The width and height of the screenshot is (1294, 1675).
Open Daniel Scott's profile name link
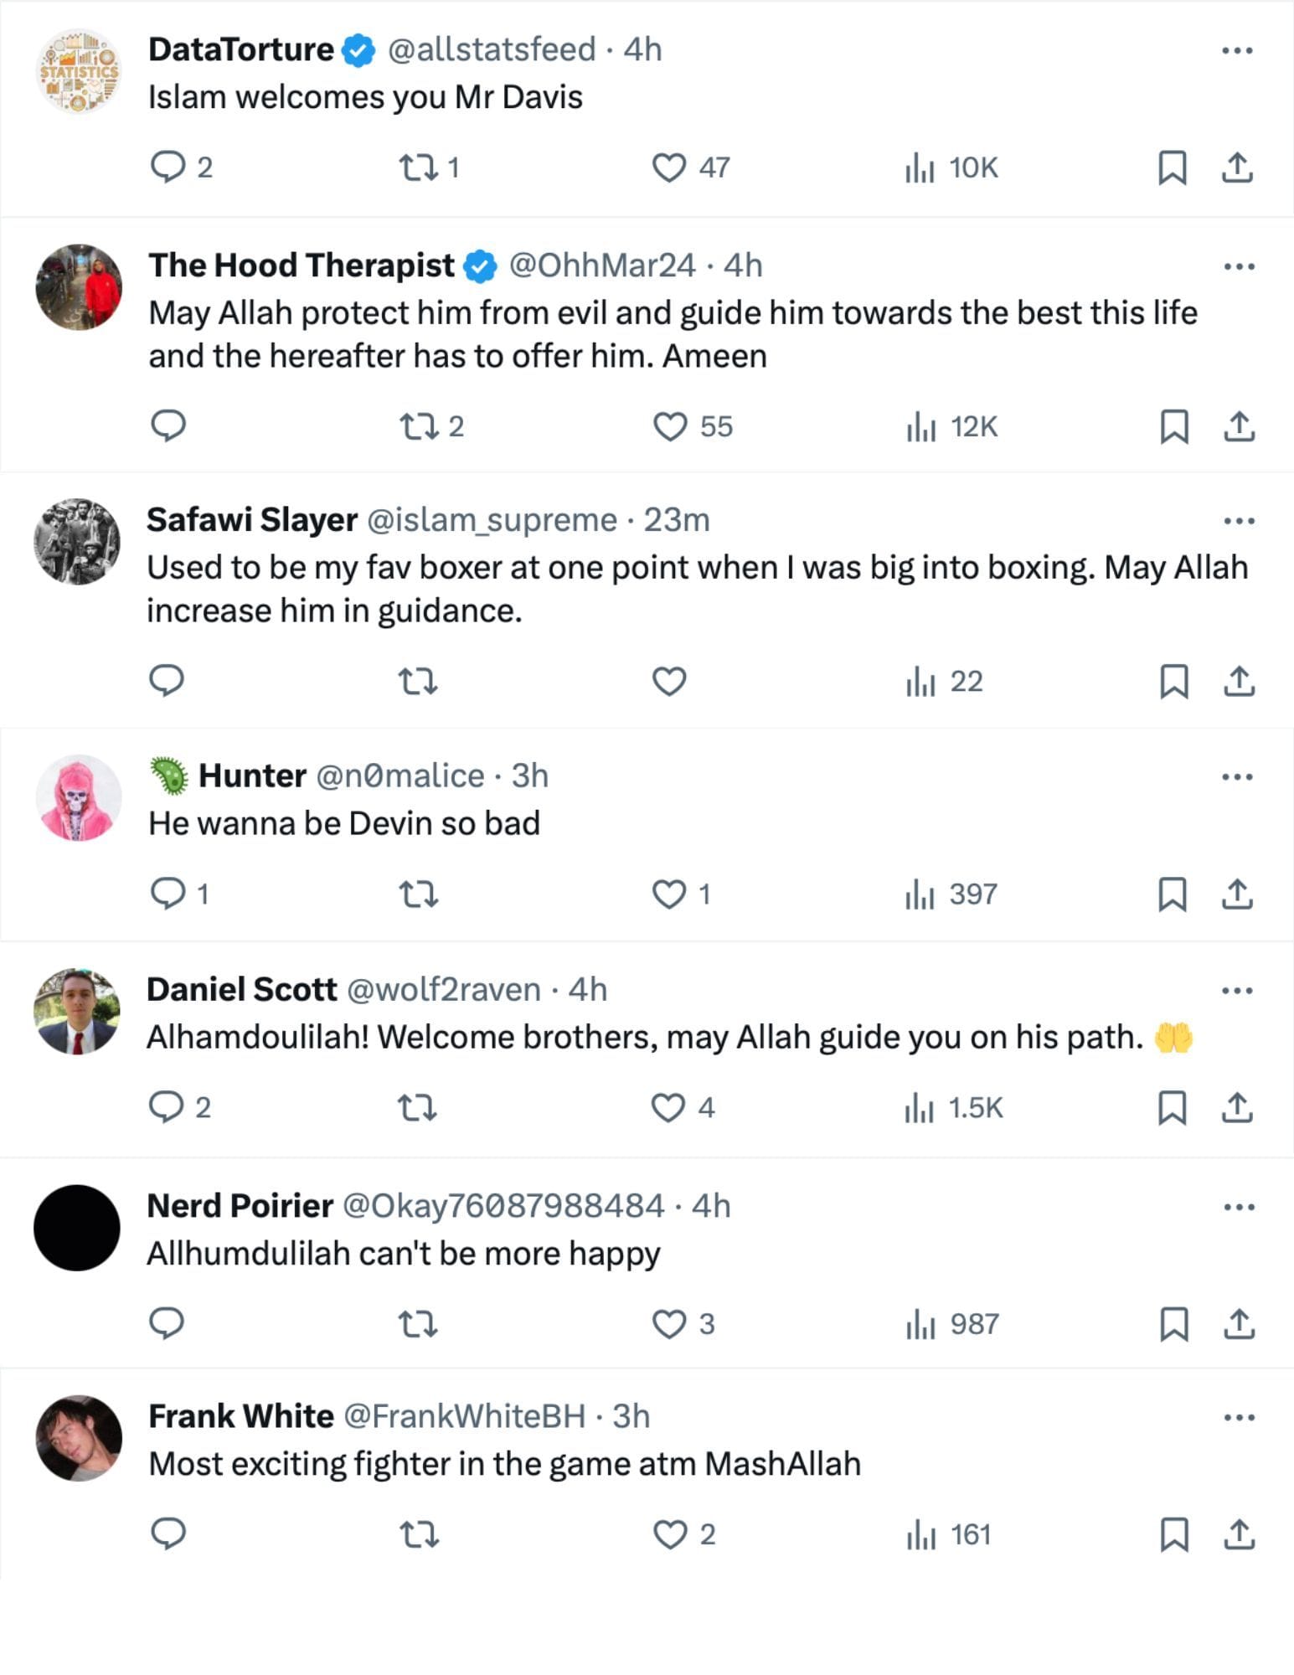coord(241,989)
